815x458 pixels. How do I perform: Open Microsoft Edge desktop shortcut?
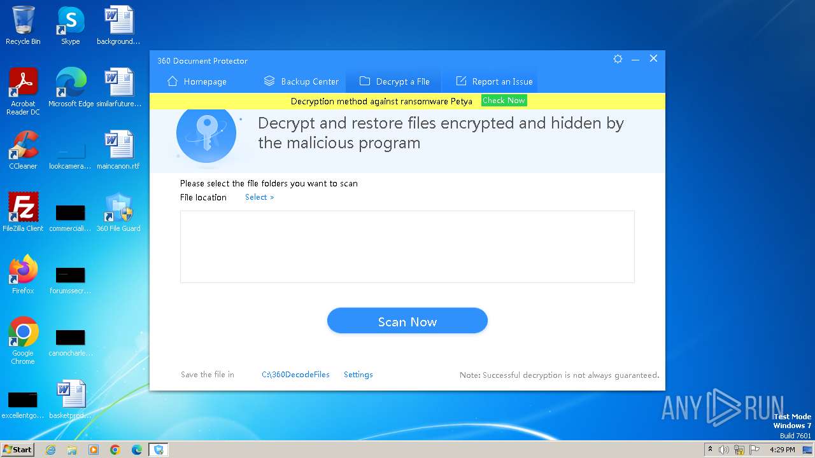pyautogui.click(x=71, y=88)
